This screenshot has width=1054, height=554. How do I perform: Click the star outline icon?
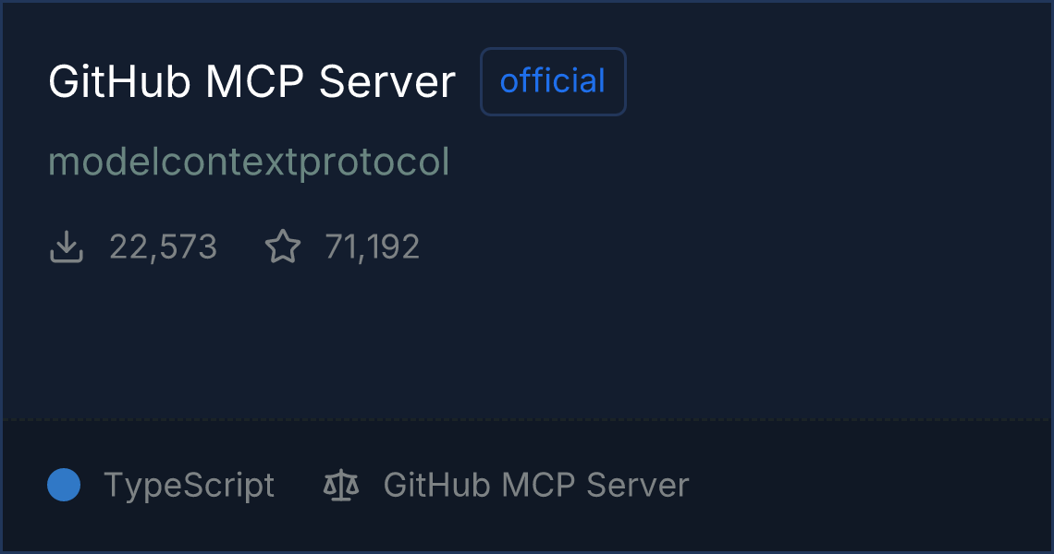283,247
